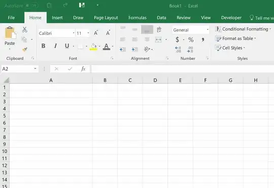This screenshot has height=188, width=274.
Task: Toggle the AutoSave switch
Action: coord(31,6)
